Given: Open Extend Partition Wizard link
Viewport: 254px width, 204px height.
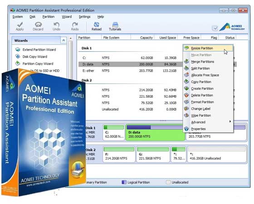Looking at the screenshot, I should point(39,49).
